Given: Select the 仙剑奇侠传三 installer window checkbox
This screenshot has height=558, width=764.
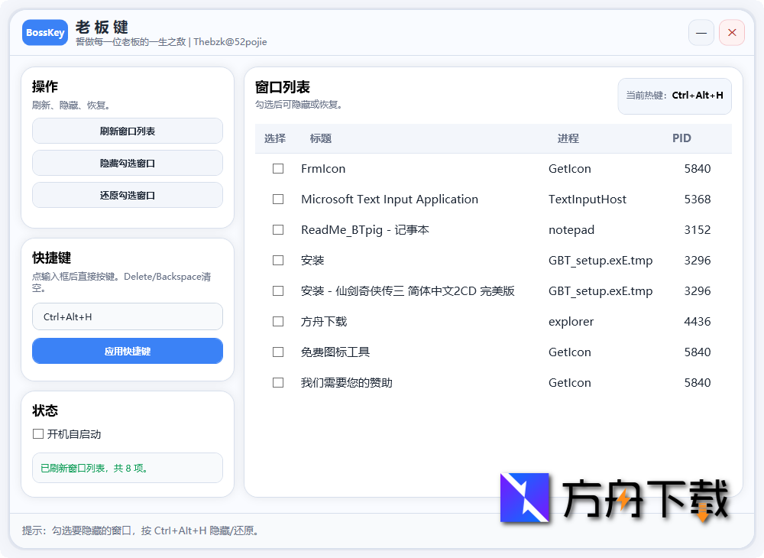Looking at the screenshot, I should [277, 290].
